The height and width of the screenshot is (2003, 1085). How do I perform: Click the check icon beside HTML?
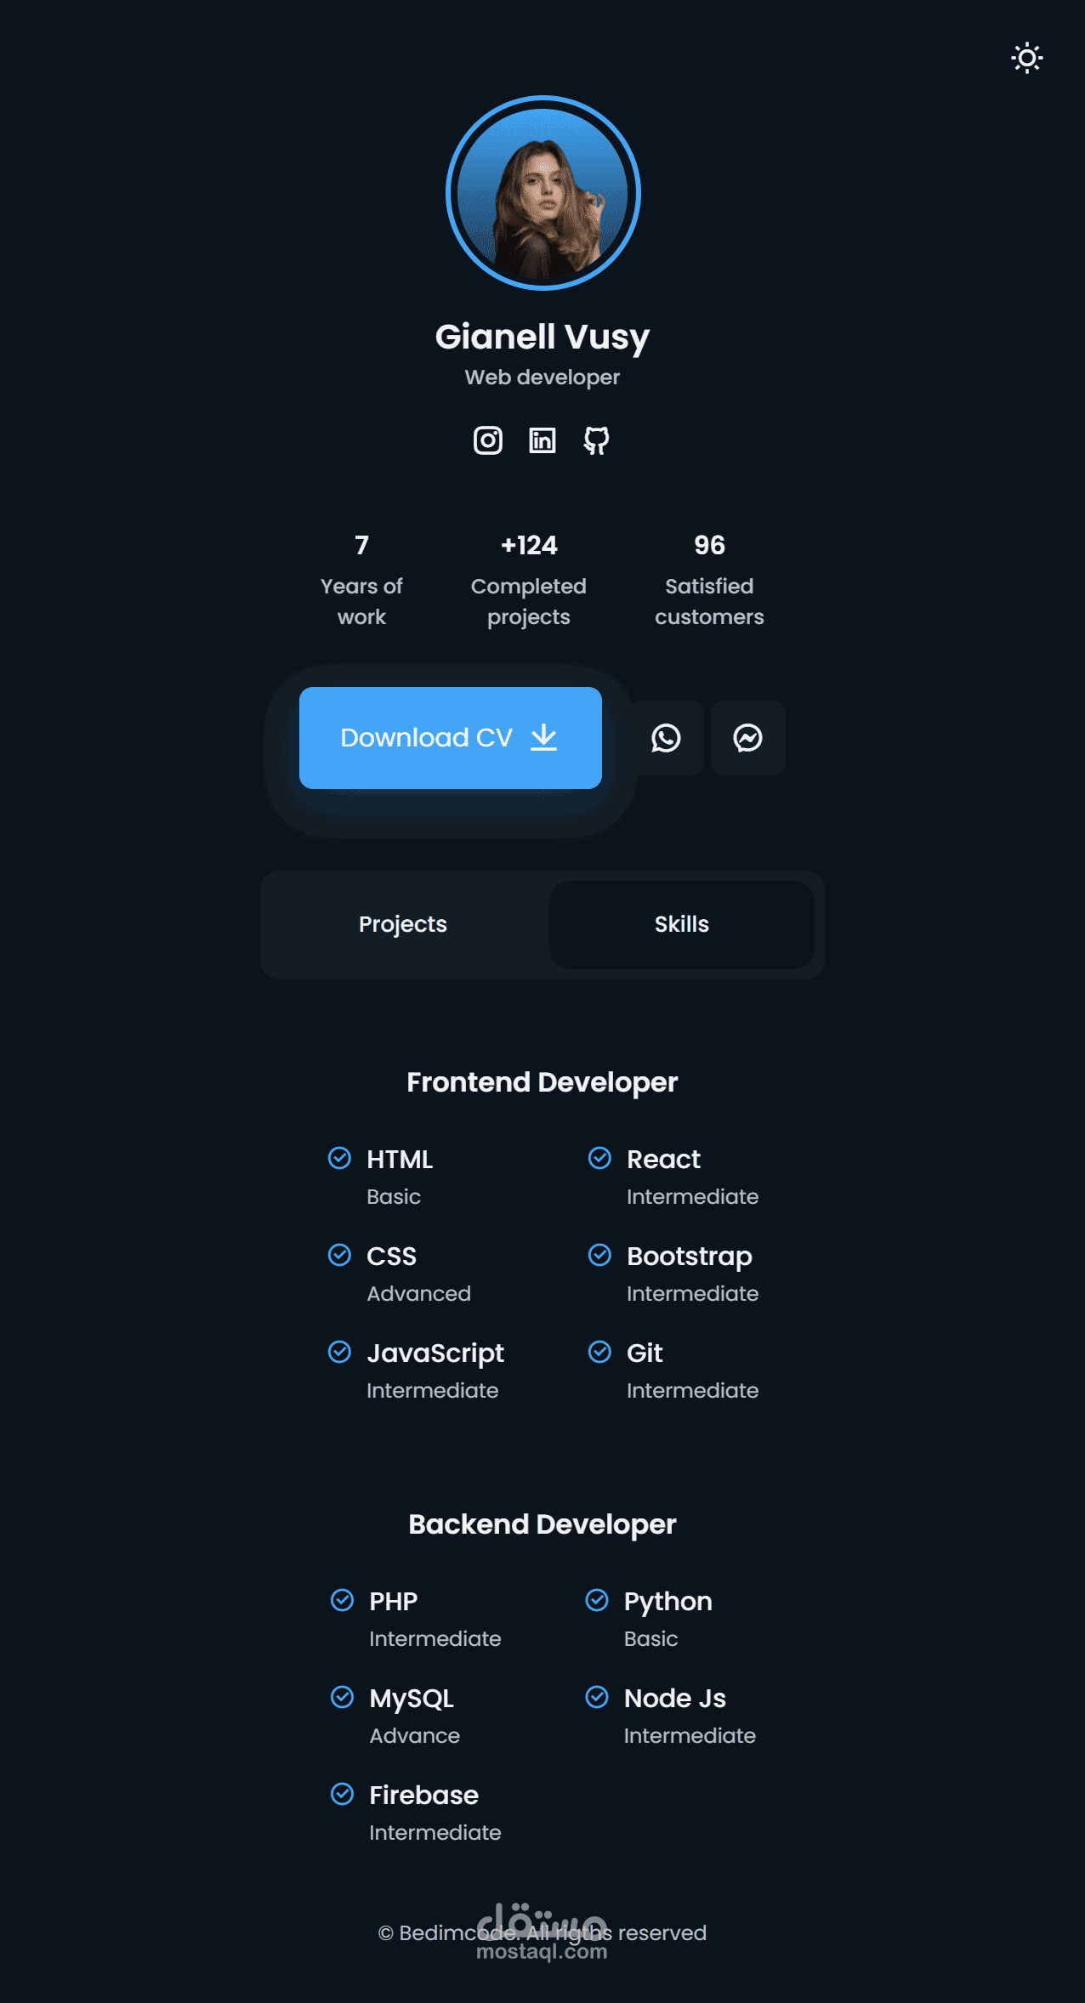pyautogui.click(x=339, y=1158)
